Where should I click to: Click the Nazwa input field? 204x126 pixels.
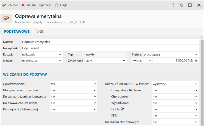tap(110, 42)
